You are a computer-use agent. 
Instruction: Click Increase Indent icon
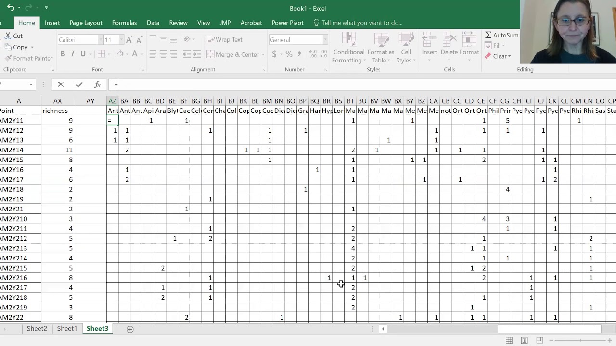click(x=198, y=54)
